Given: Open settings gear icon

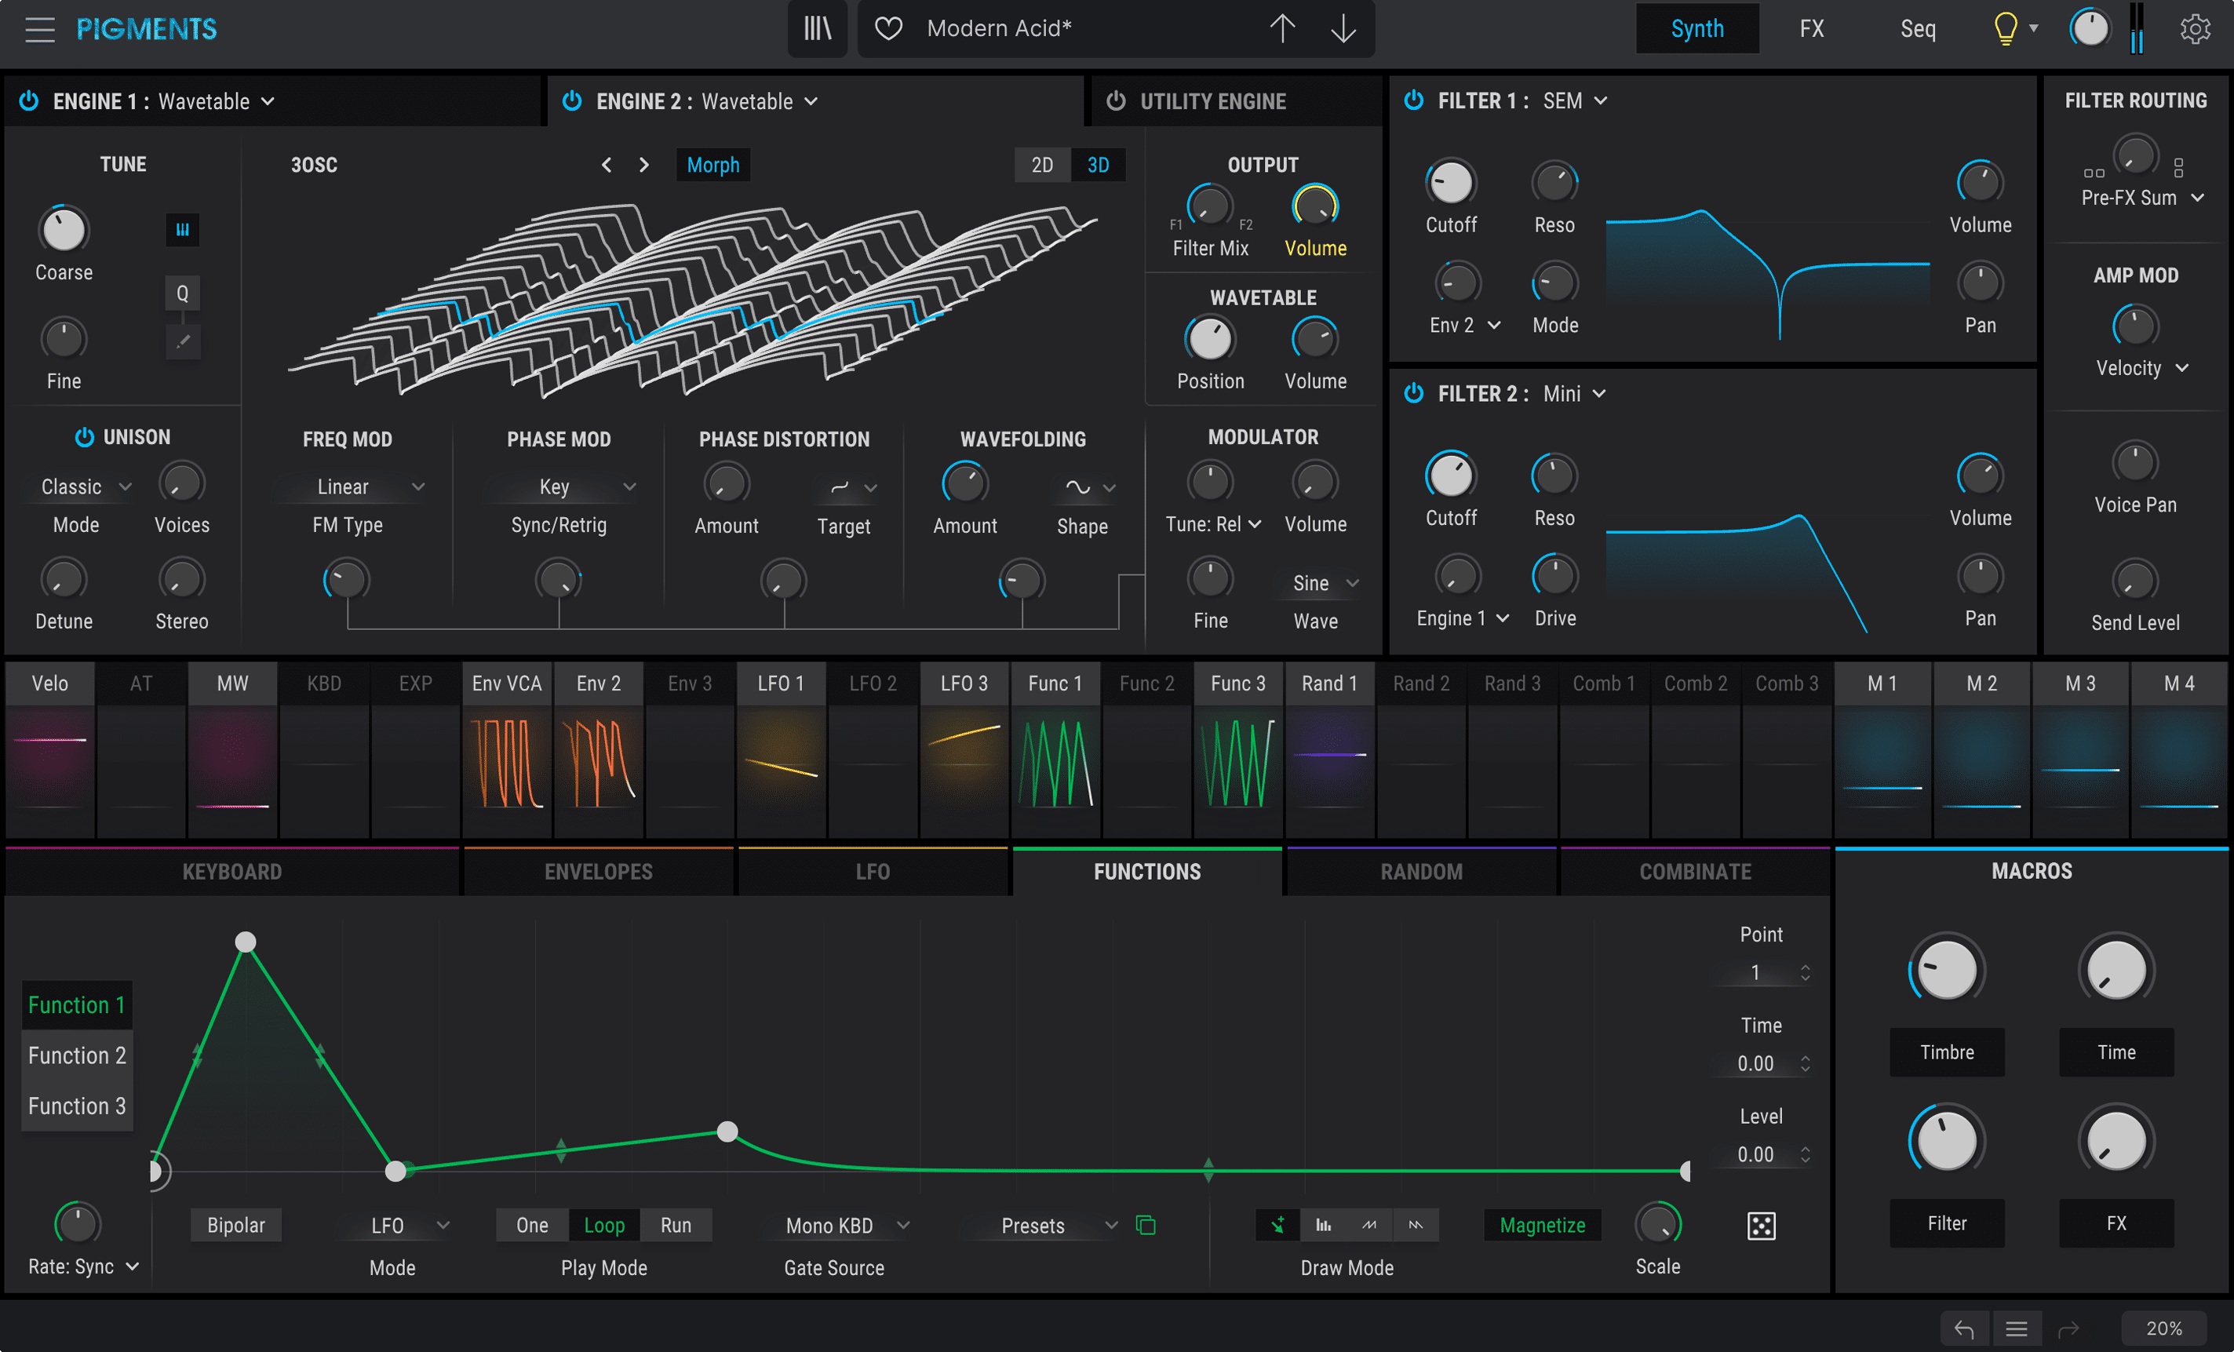Looking at the screenshot, I should pyautogui.click(x=2195, y=29).
